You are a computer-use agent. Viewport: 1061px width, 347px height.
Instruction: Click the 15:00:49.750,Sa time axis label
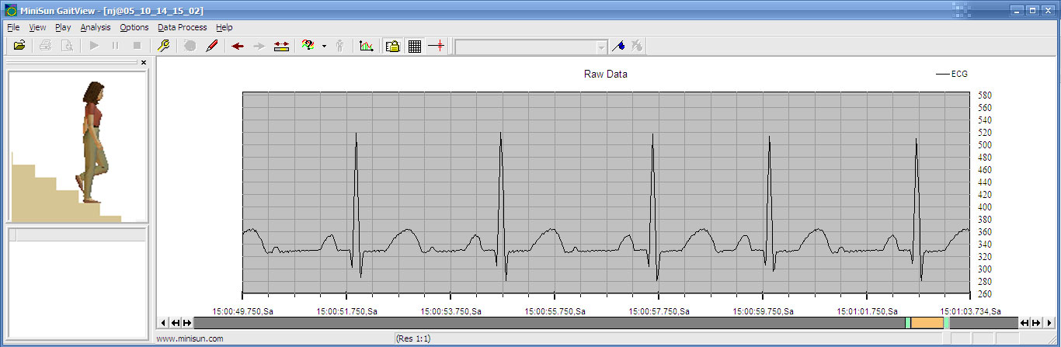pos(243,311)
